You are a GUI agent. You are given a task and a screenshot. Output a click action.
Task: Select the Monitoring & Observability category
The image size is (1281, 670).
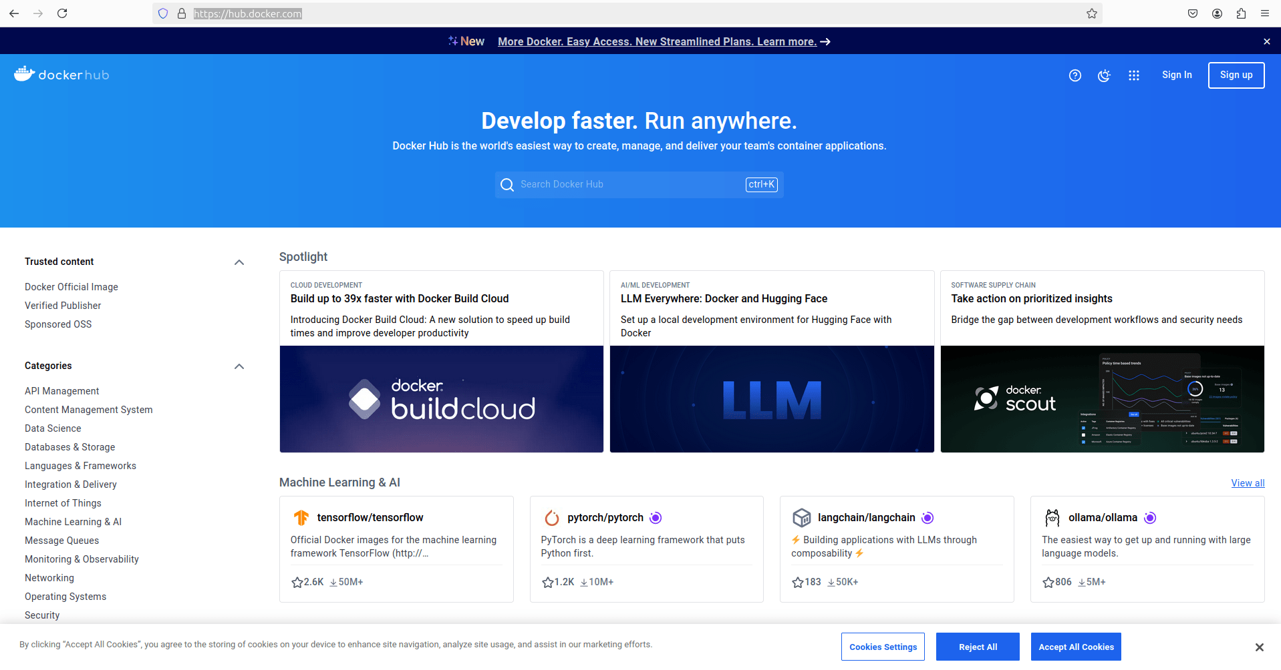pos(82,559)
